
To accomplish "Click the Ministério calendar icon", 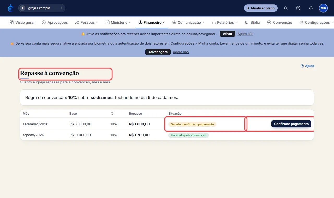I will [108, 22].
